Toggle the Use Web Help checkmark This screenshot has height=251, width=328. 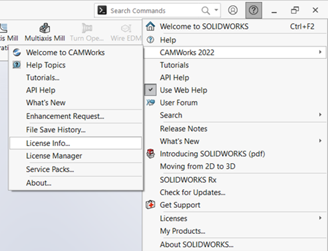coord(150,90)
